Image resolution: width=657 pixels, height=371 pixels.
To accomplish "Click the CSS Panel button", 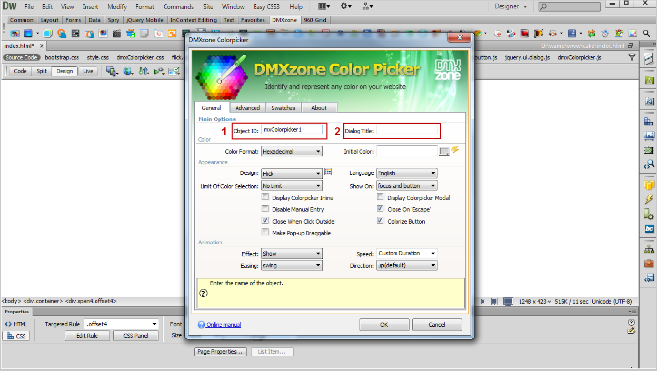I will click(x=136, y=336).
